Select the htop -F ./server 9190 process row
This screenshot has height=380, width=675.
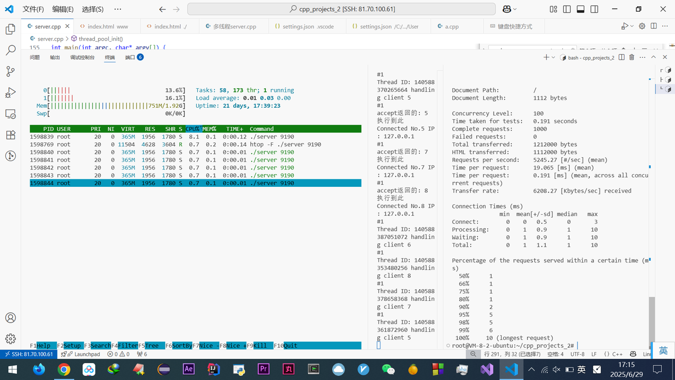point(195,144)
